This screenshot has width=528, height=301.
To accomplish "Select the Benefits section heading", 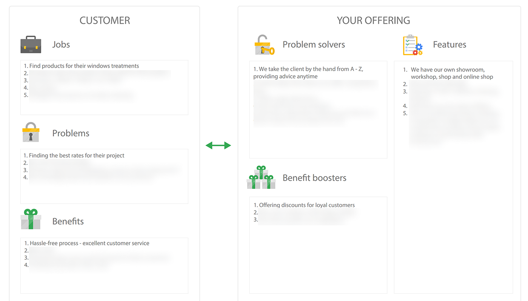I will click(68, 221).
